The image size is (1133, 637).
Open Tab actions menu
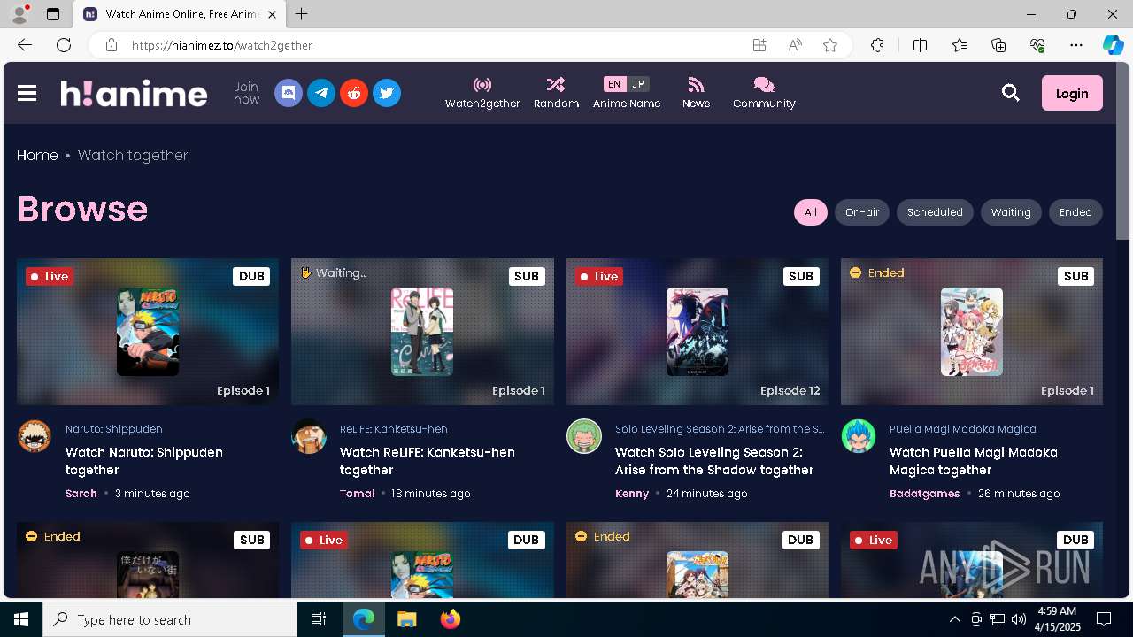pos(53,14)
